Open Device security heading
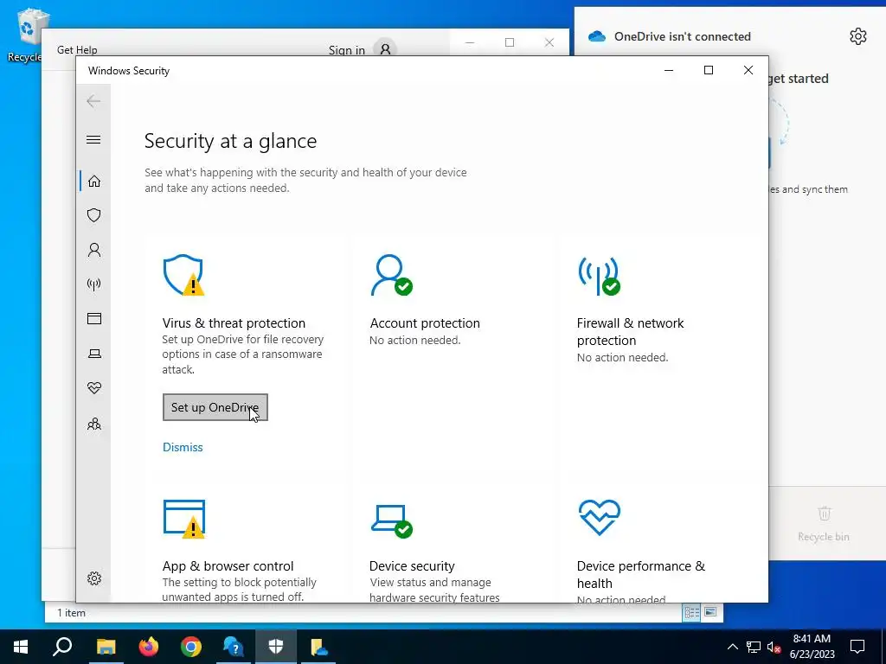This screenshot has width=886, height=664. click(x=412, y=565)
